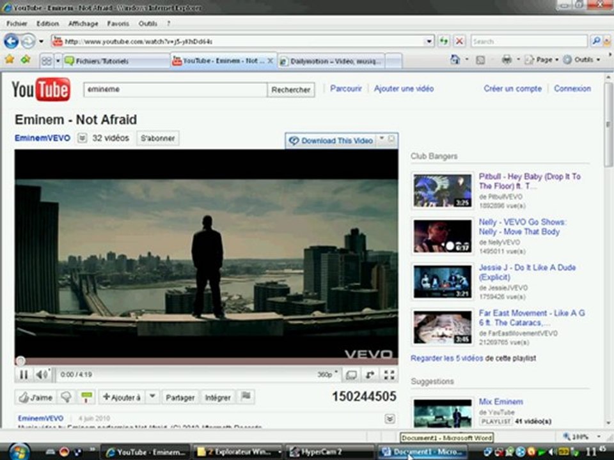Open the address bar dropdown arrow
This screenshot has height=460, width=614.
click(x=429, y=41)
